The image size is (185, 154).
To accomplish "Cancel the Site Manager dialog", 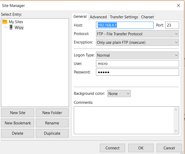I will 169,148.
